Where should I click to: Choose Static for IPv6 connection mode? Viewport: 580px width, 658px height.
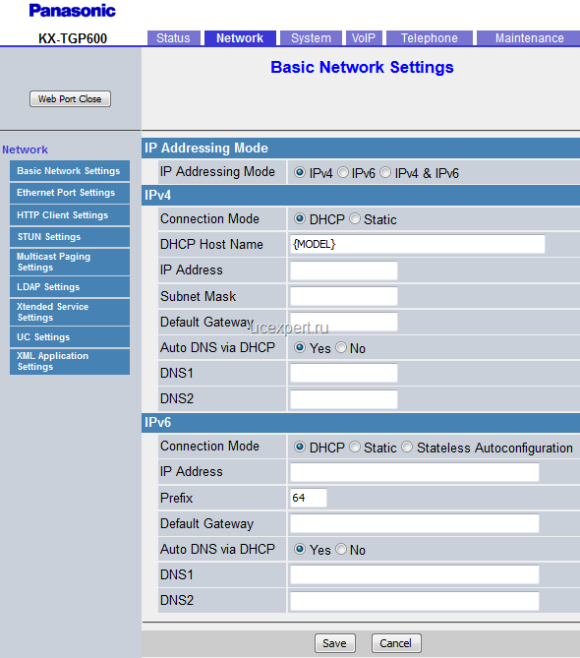coord(354,447)
